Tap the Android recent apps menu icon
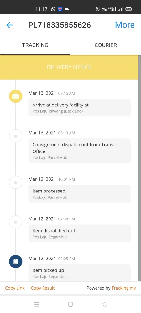Viewport: 141px width, 313px height. pos(37,304)
